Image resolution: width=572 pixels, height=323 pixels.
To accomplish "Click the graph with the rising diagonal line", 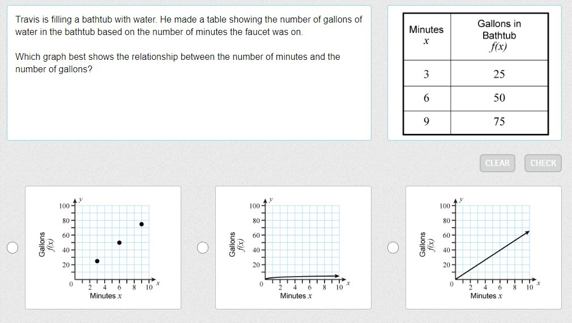I will [484, 247].
